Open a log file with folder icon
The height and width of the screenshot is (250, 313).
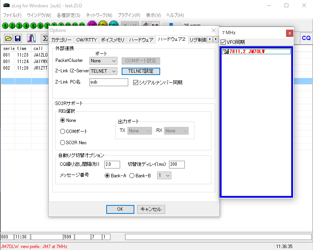point(8,38)
